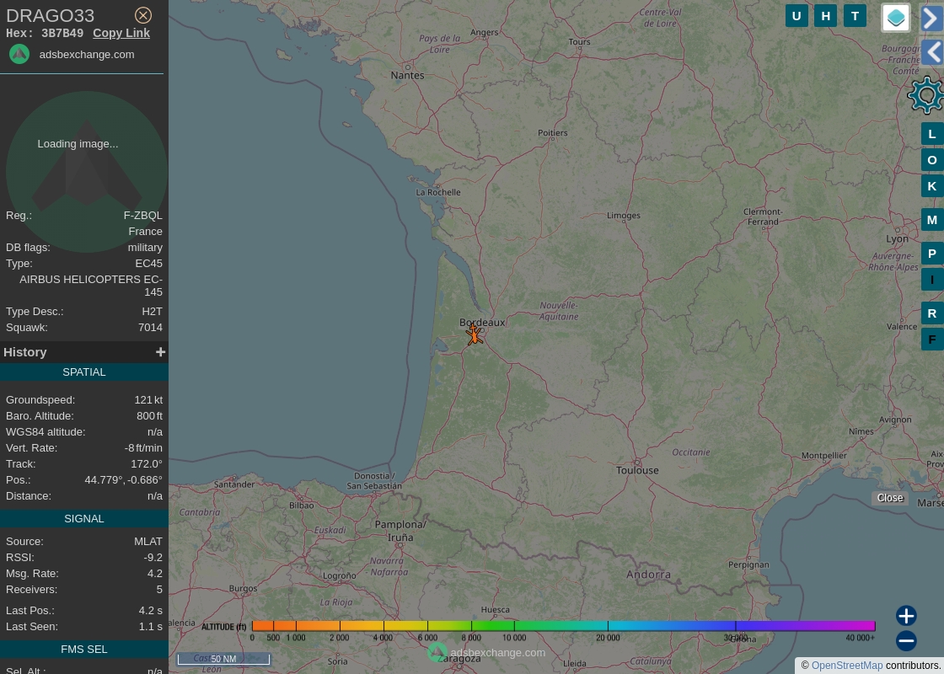Zoom out using the minus icon
944x674 pixels.
point(906,641)
